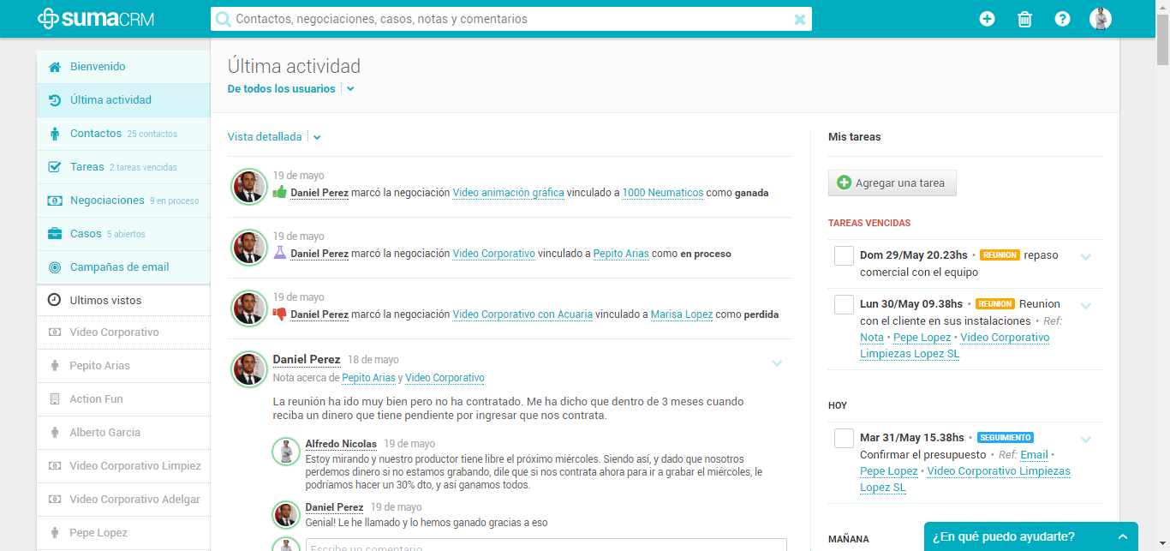Check the repaso comercial con el equipo task
The width and height of the screenshot is (1170, 551).
point(844,255)
